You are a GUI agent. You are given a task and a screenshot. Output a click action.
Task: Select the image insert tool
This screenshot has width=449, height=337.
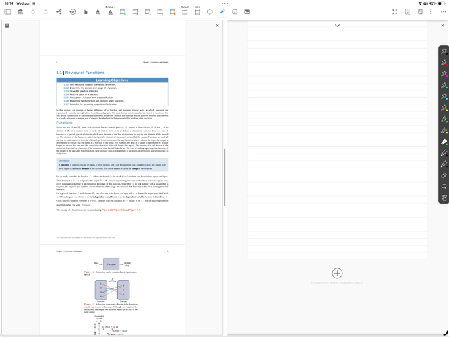247,12
